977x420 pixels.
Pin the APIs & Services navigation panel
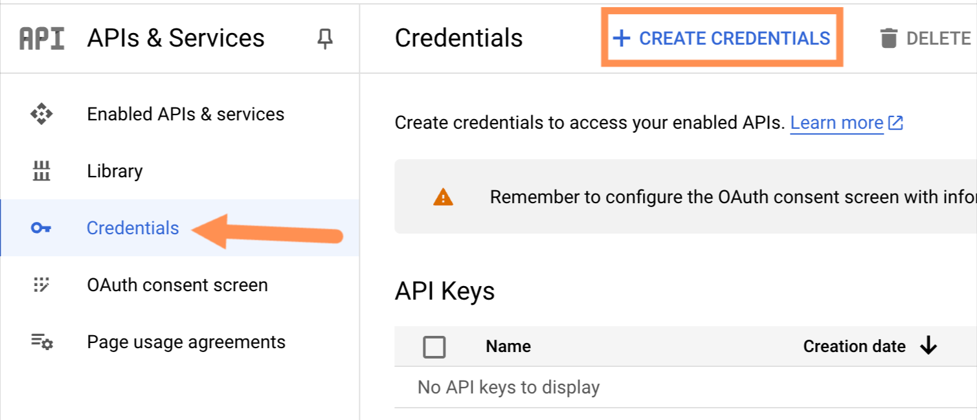[324, 39]
